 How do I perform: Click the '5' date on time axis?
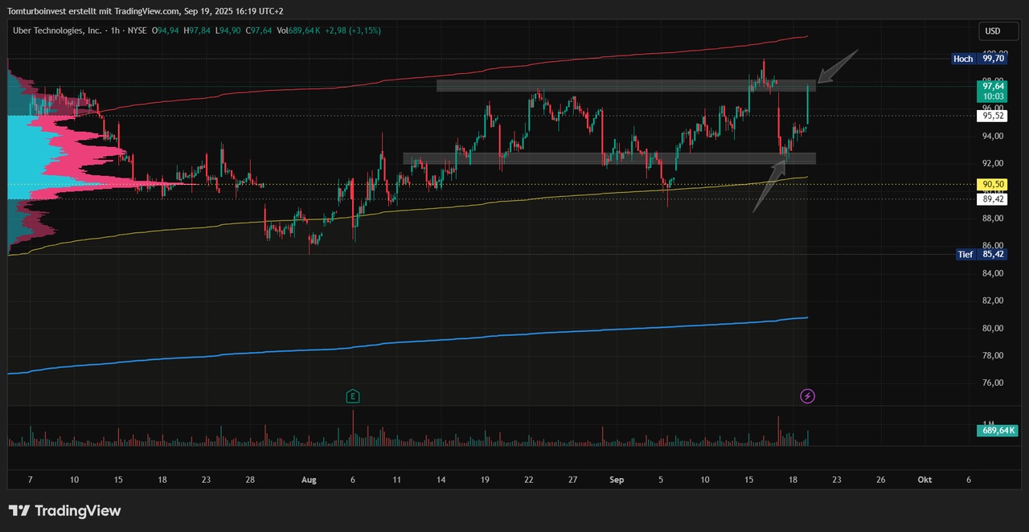[x=661, y=480]
